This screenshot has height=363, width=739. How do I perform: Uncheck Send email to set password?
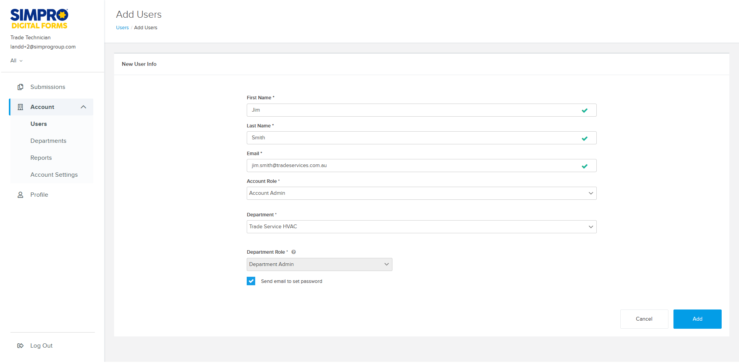[x=251, y=281]
